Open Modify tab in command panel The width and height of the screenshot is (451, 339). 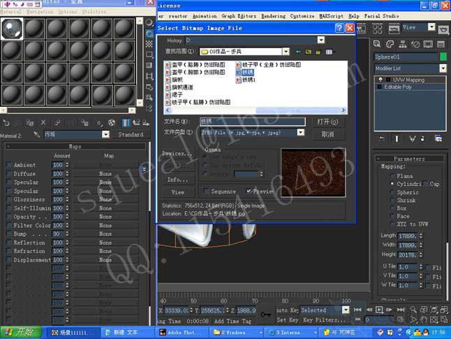click(x=390, y=44)
